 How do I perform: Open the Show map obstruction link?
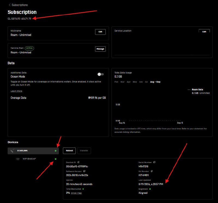point(76,193)
